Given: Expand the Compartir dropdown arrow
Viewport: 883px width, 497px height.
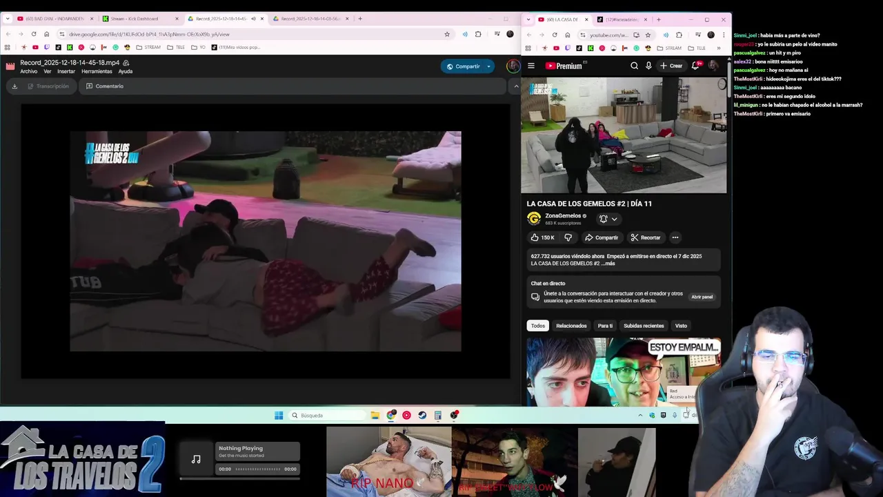Looking at the screenshot, I should (x=488, y=66).
